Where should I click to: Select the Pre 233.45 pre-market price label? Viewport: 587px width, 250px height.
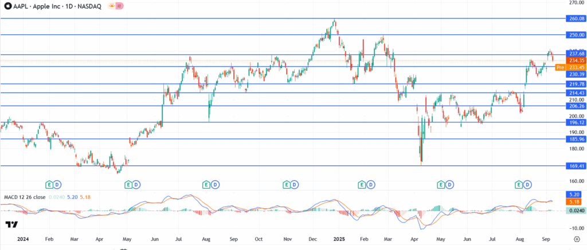pyautogui.click(x=570, y=67)
